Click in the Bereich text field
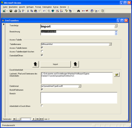This screenshot has height=128, width=132. click(79, 98)
